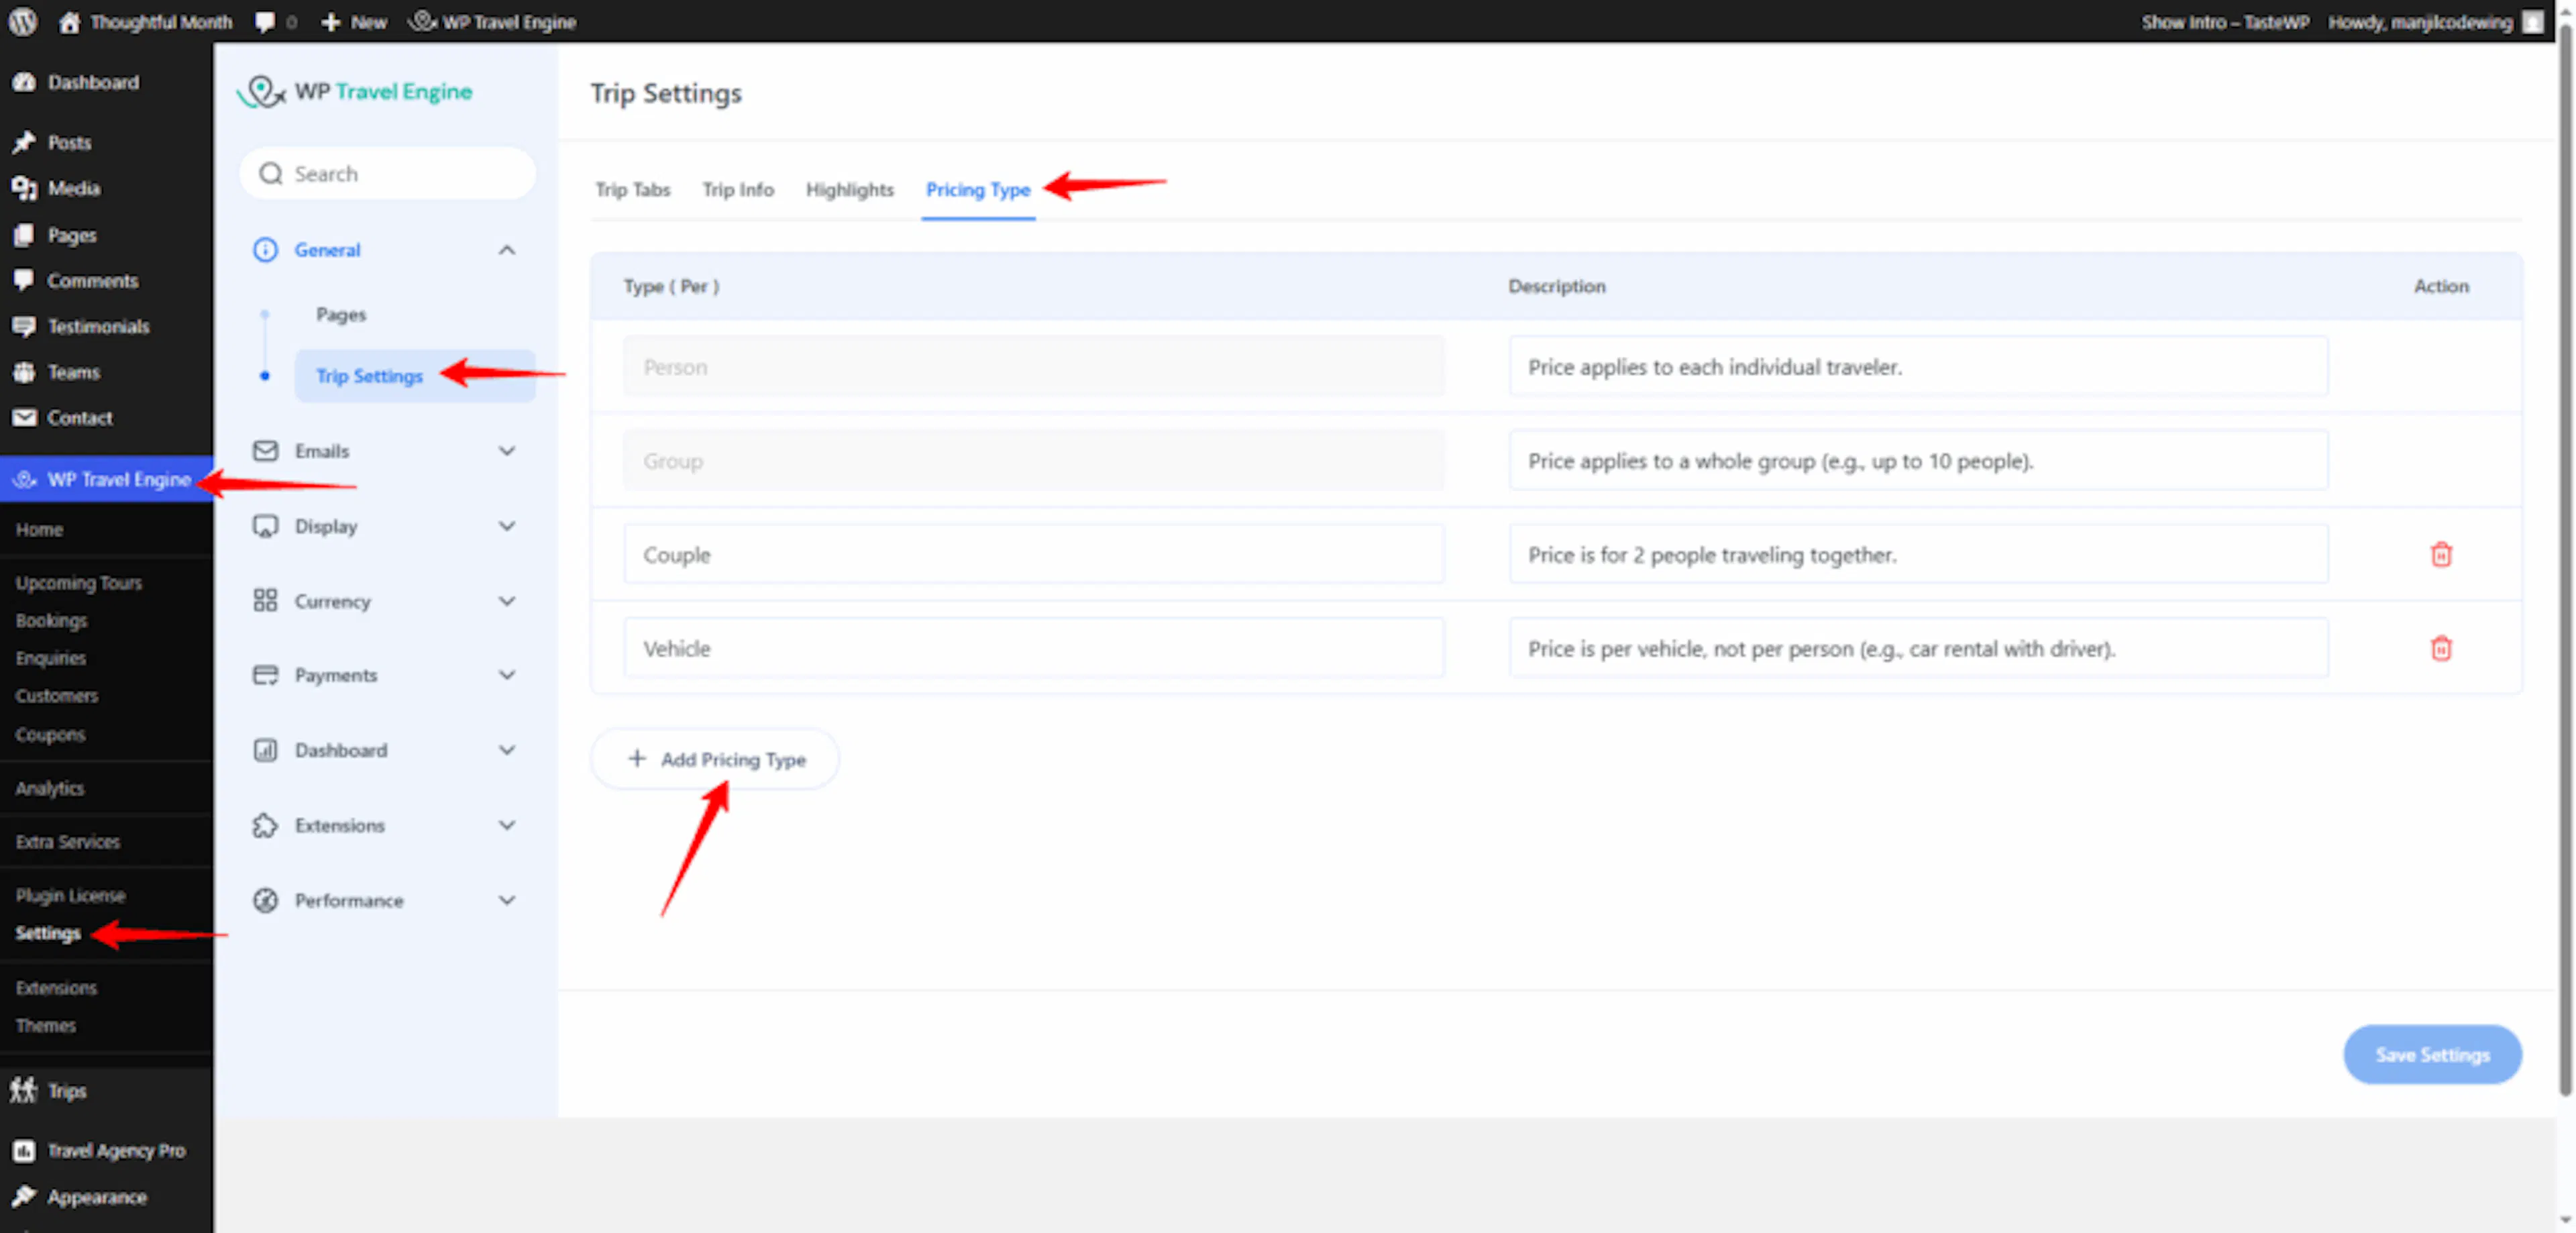Delete the Vehicle pricing type row

point(2441,648)
